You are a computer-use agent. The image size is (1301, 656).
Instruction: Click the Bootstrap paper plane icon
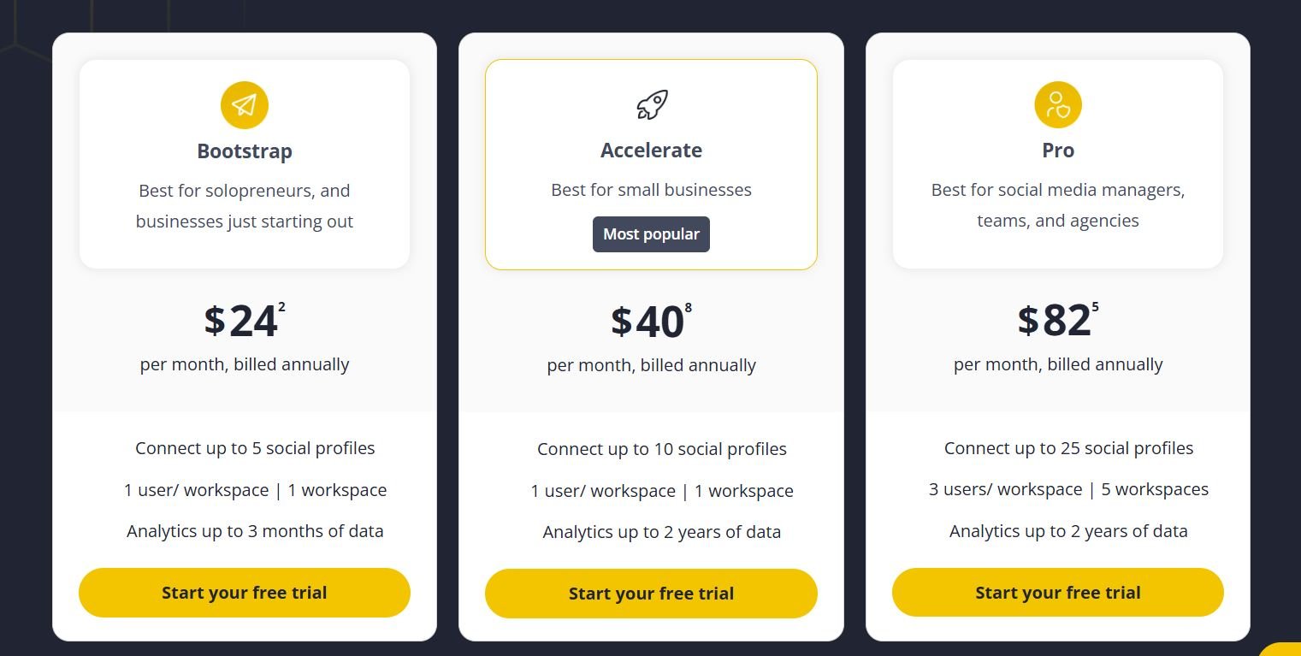245,105
